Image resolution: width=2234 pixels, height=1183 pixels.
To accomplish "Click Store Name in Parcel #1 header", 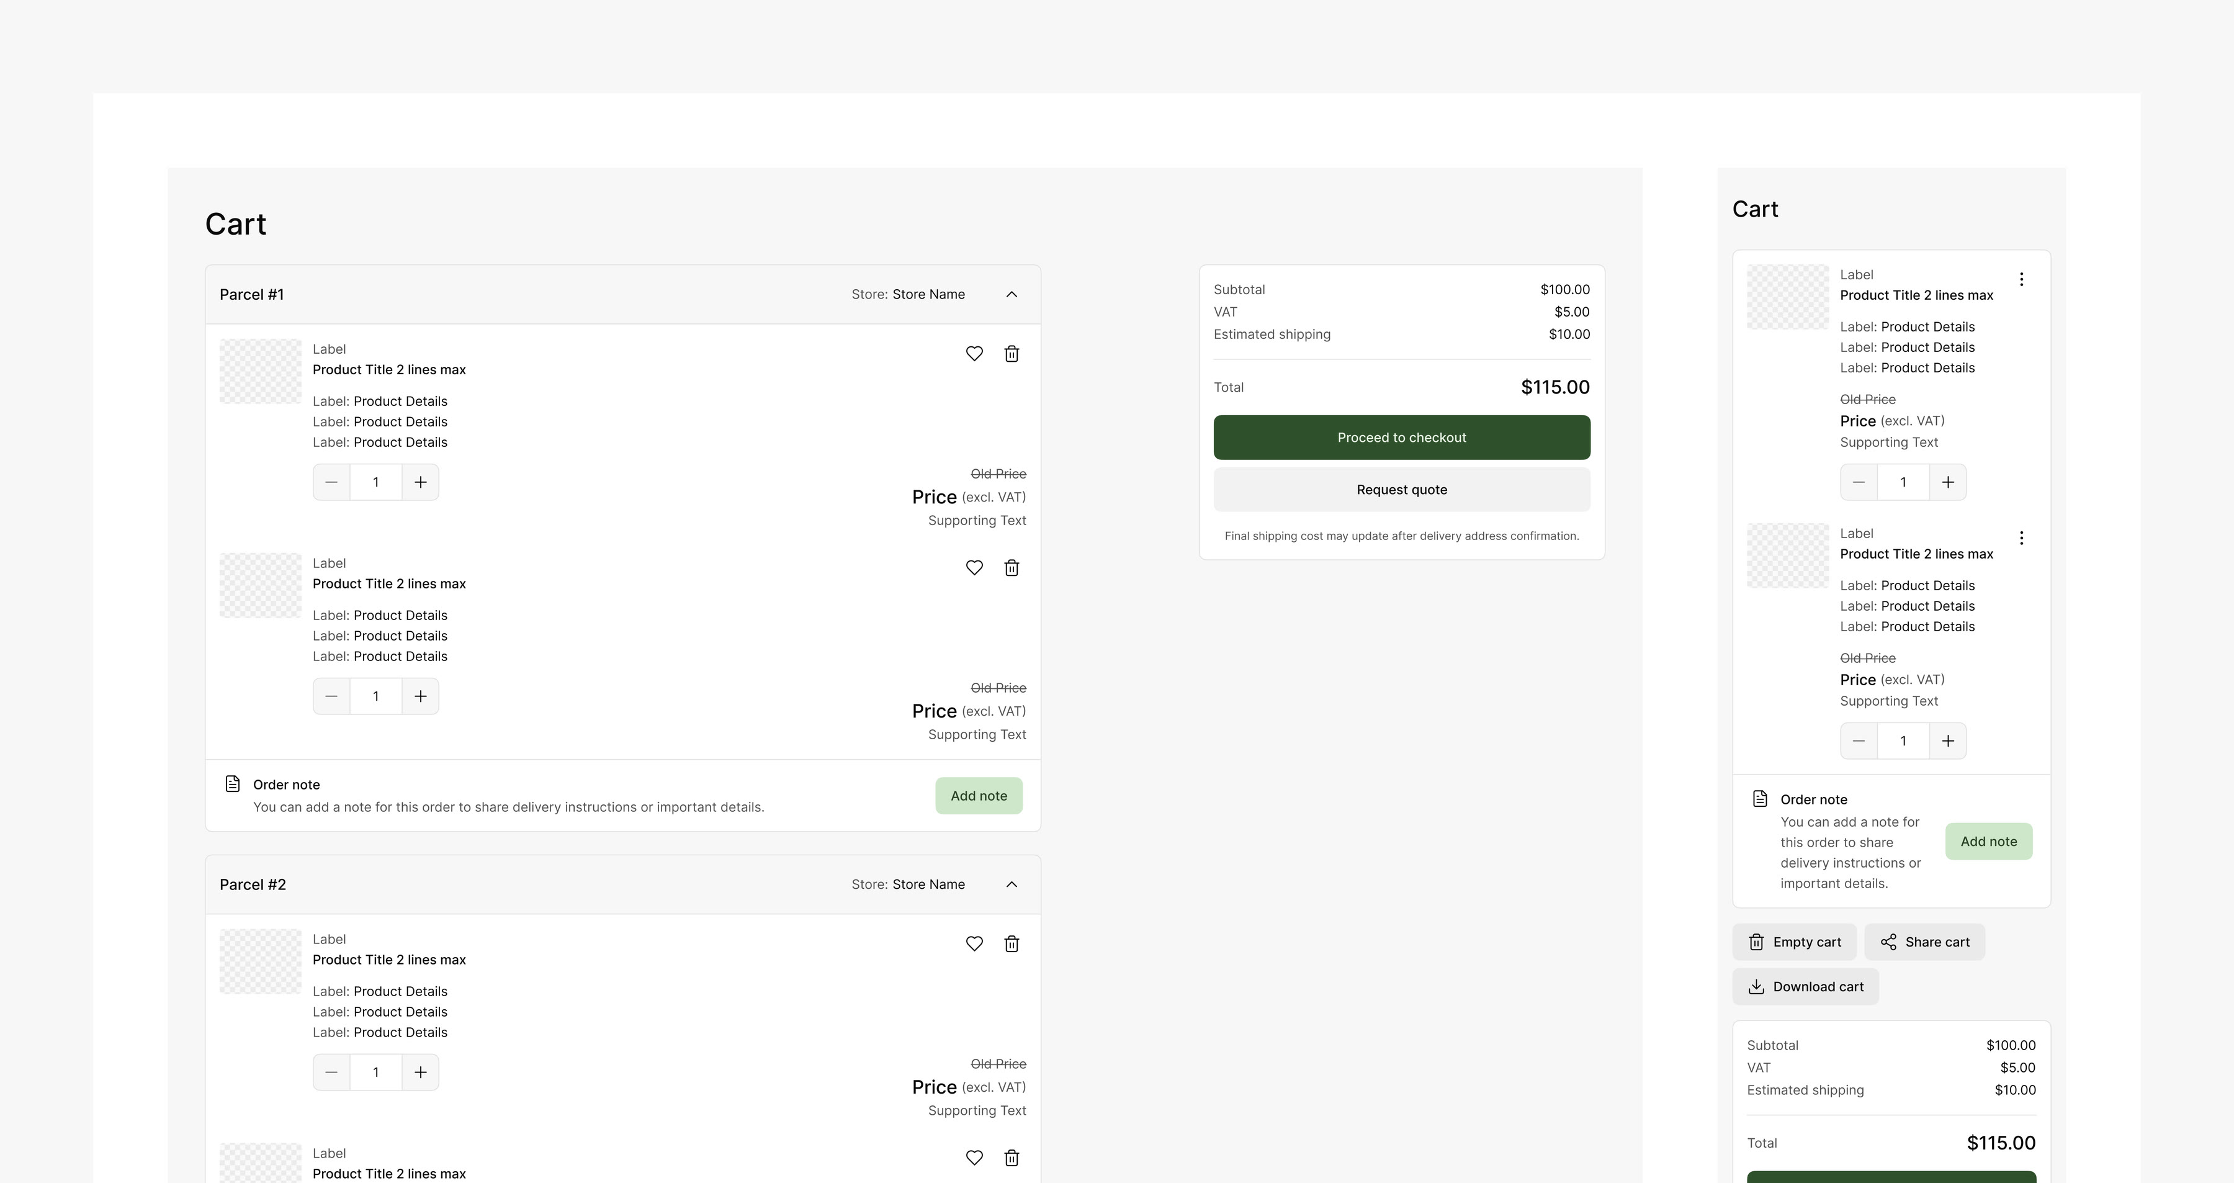I will (x=929, y=295).
